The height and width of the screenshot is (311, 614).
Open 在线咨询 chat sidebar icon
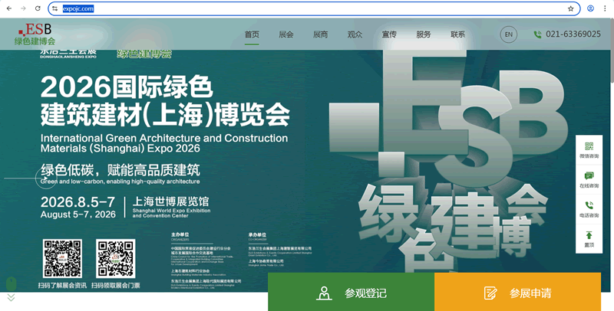(x=589, y=179)
